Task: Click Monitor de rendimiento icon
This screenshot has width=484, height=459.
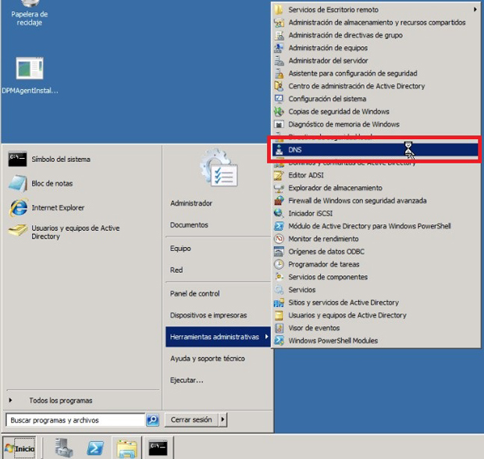Action: [x=279, y=238]
